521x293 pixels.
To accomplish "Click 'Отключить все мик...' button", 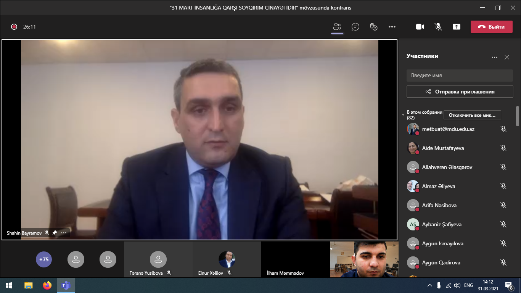I will tap(472, 115).
